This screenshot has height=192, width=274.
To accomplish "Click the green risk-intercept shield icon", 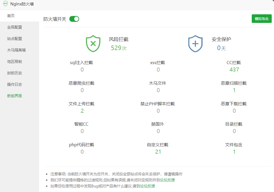I will (93, 43).
